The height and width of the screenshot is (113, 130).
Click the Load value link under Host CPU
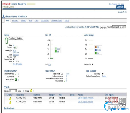click(50, 65)
